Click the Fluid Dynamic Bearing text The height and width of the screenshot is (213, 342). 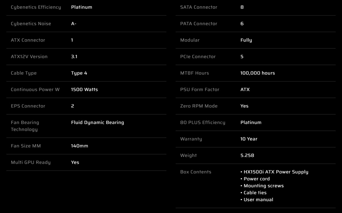tap(97, 123)
